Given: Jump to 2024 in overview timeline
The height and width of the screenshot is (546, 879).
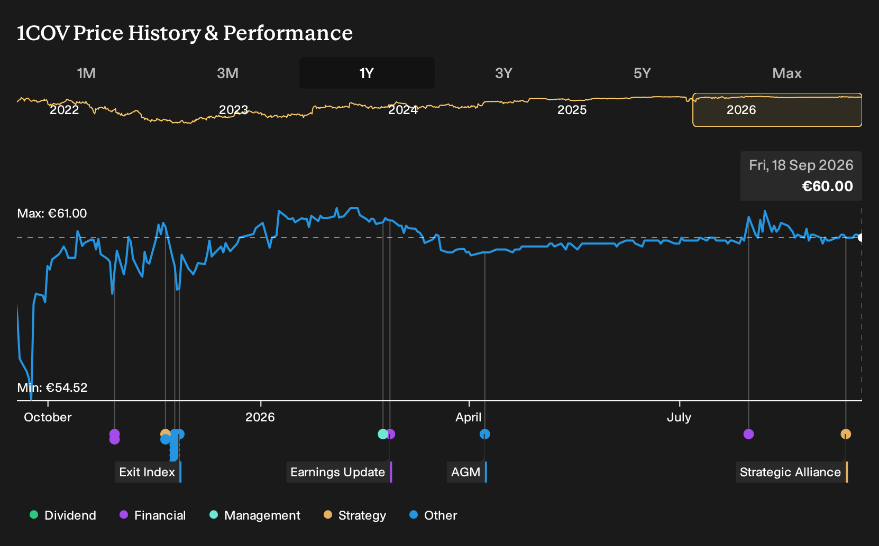Looking at the screenshot, I should [x=403, y=110].
